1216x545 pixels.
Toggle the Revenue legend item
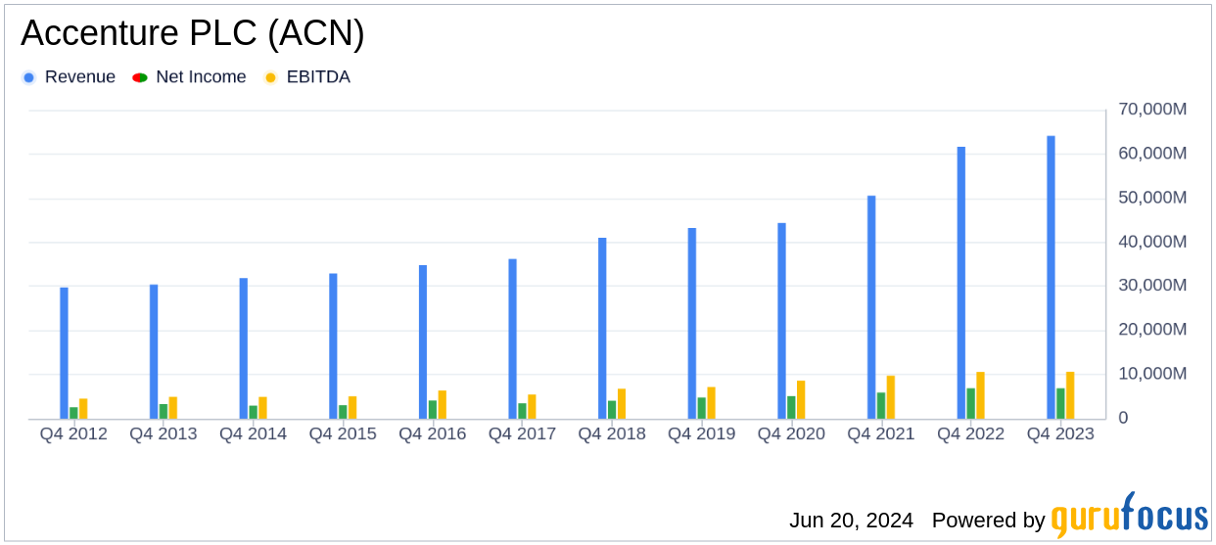[x=69, y=77]
